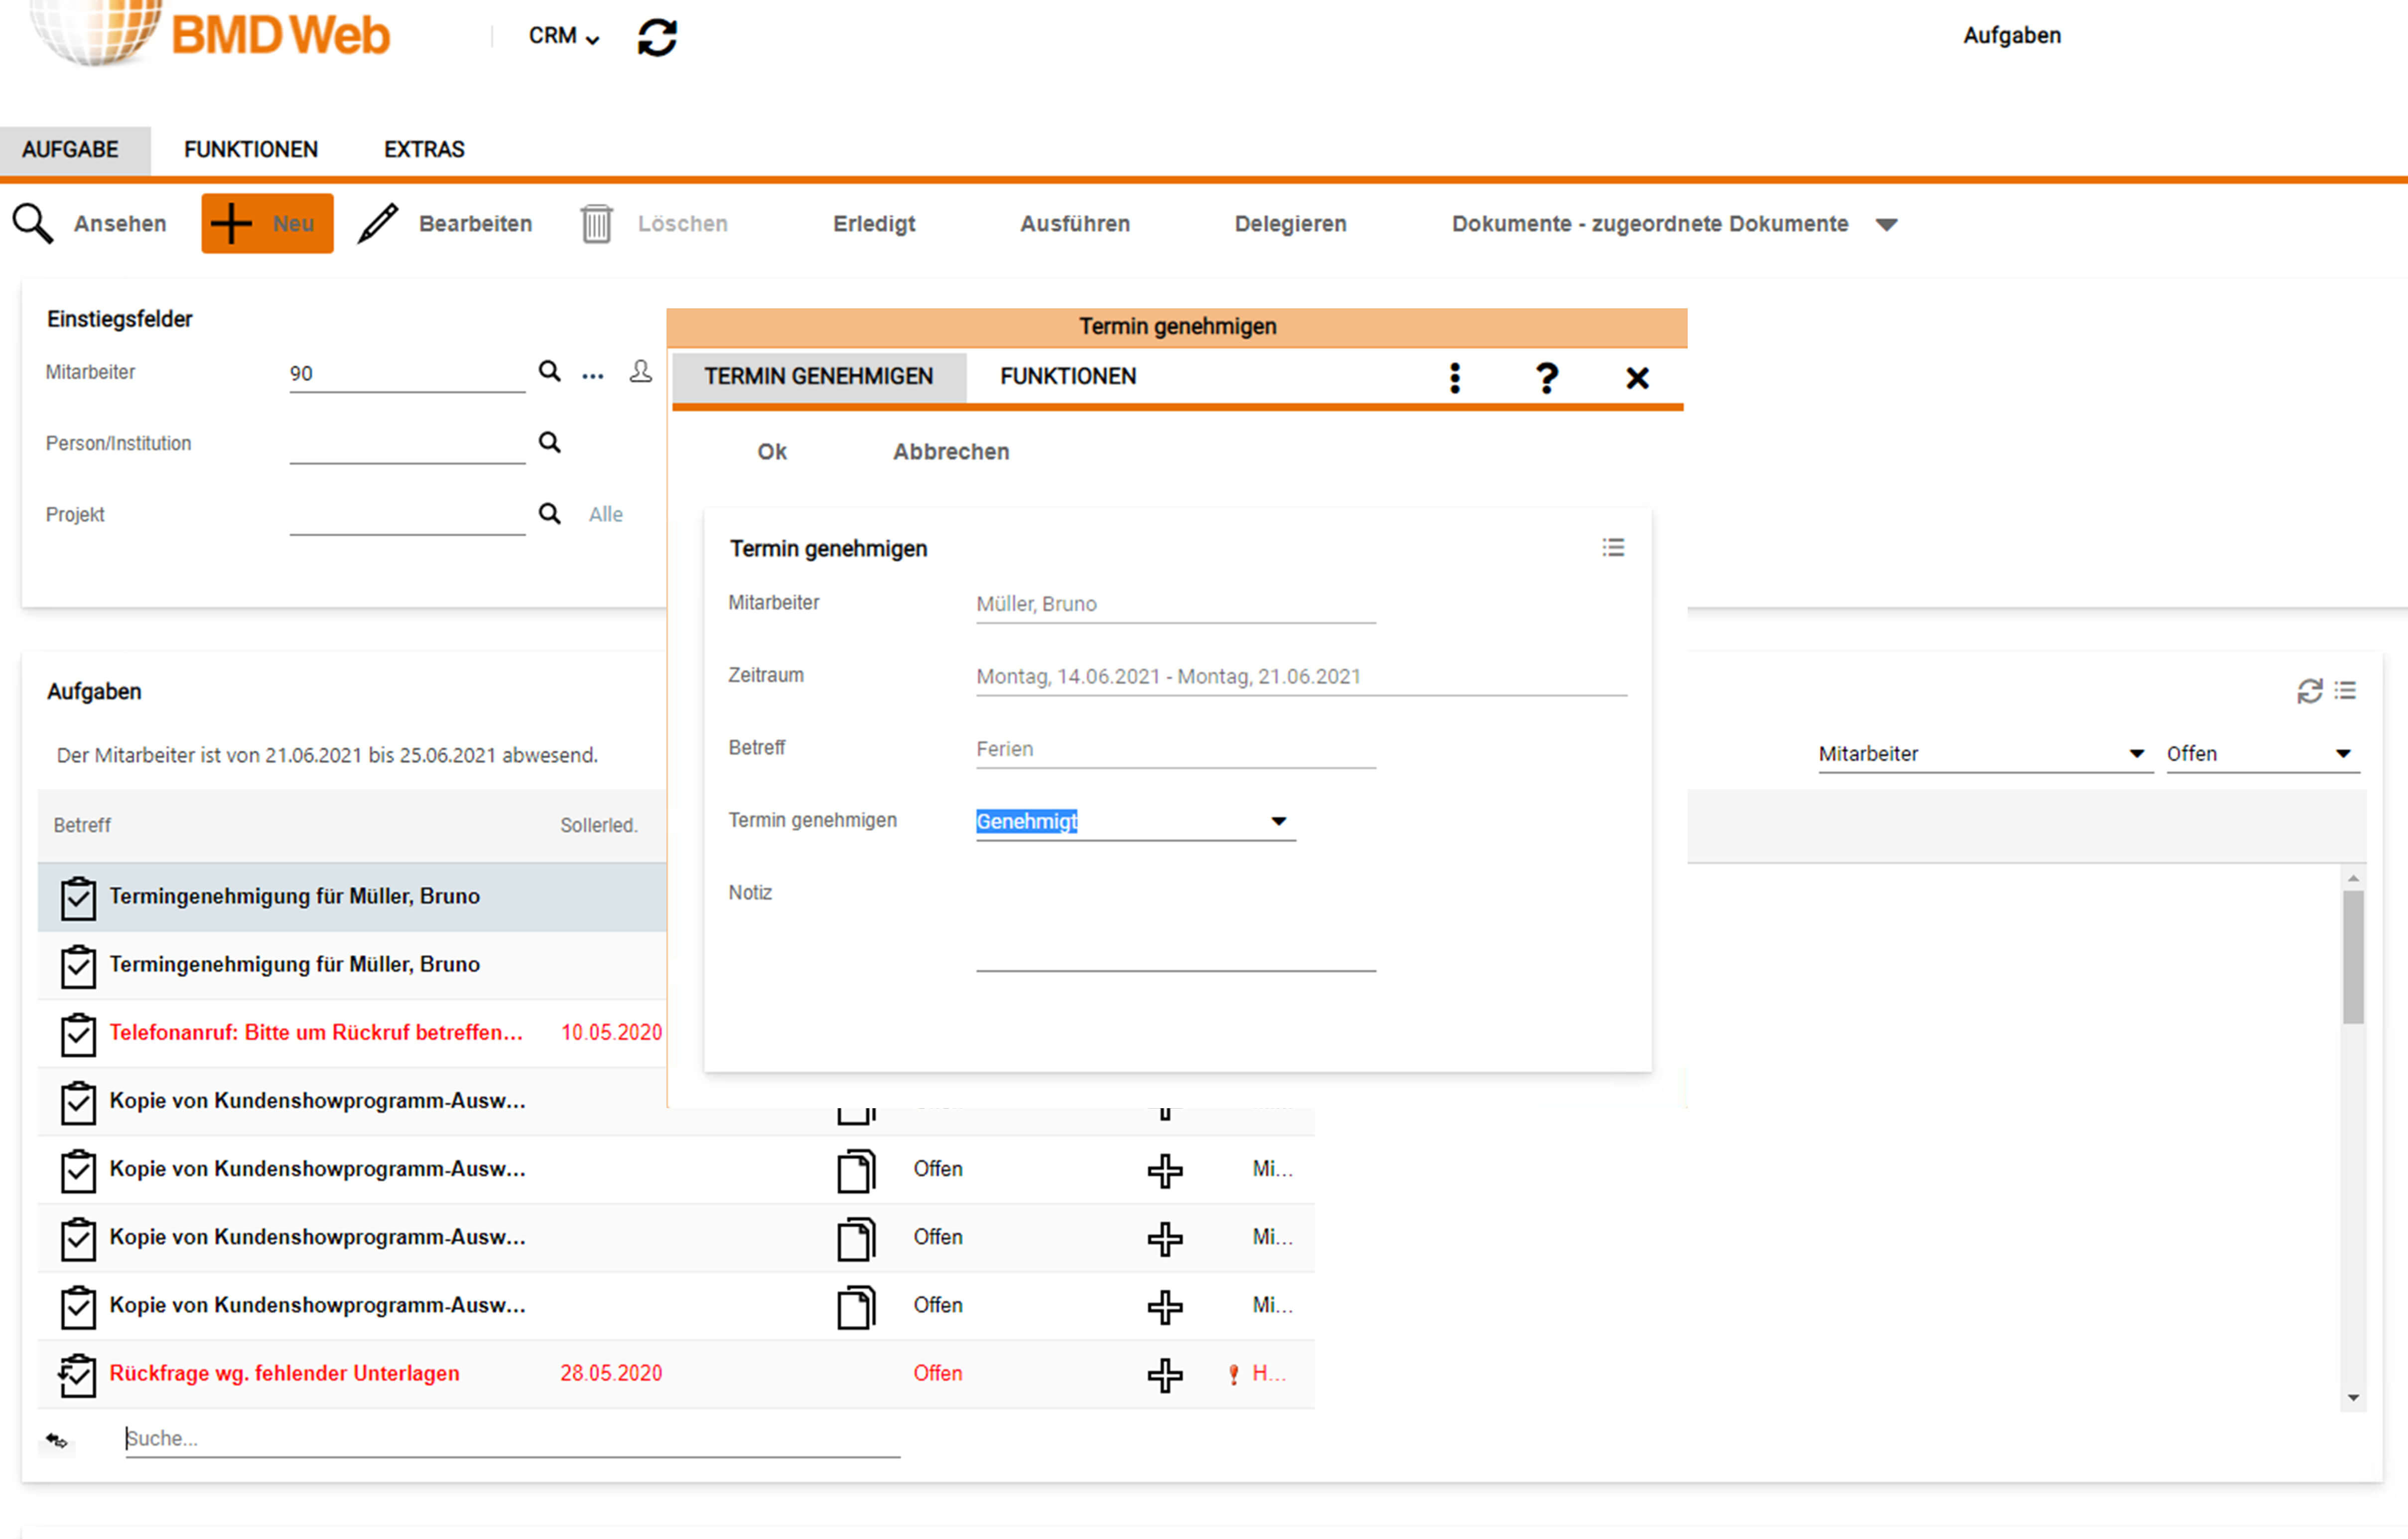Image resolution: width=2408 pixels, height=1539 pixels.
Task: Expand the Dokumente - zugeordnete Dokumente dropdown
Action: 1886,223
